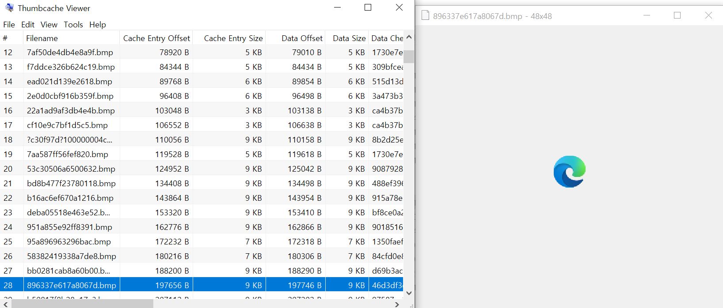Click cache entry offset 143864 B
The width and height of the screenshot is (723, 308).
[x=172, y=198]
